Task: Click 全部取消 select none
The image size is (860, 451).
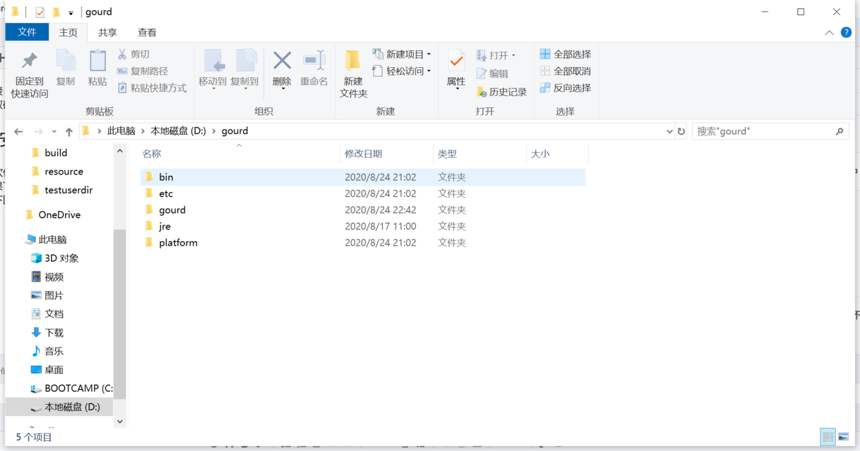Action: coord(565,71)
